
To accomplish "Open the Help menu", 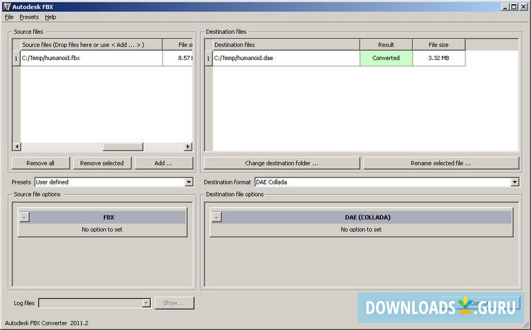I will [x=50, y=17].
